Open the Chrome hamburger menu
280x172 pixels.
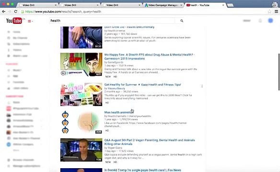point(276,11)
